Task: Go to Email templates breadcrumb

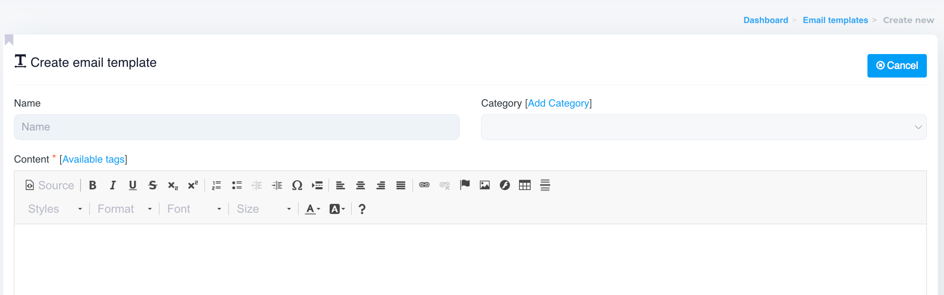Action: point(835,20)
